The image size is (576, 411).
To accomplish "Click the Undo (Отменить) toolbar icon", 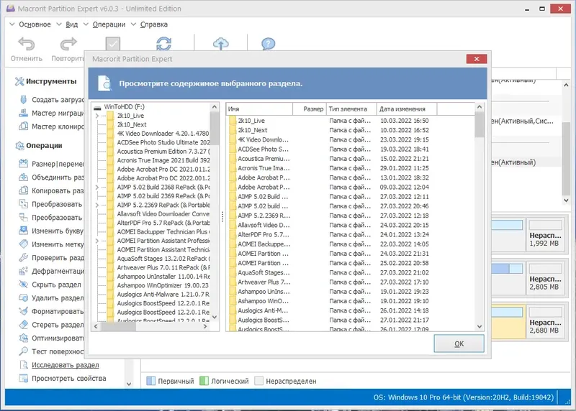I will (27, 44).
